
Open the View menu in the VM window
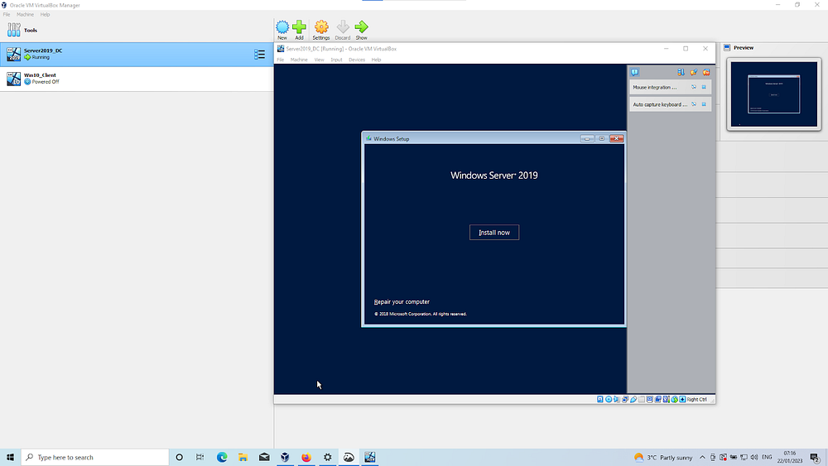point(319,60)
